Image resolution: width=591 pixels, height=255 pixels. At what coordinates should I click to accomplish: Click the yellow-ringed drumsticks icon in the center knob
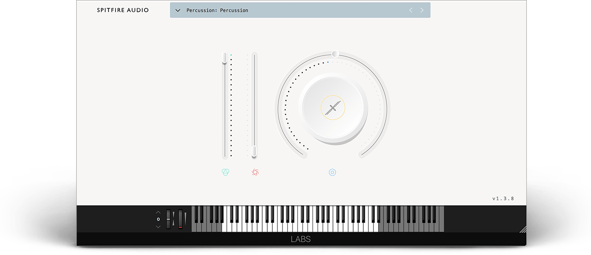tap(333, 108)
